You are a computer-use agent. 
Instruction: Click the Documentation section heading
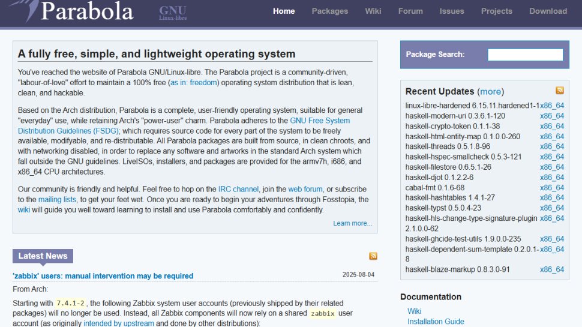(431, 297)
